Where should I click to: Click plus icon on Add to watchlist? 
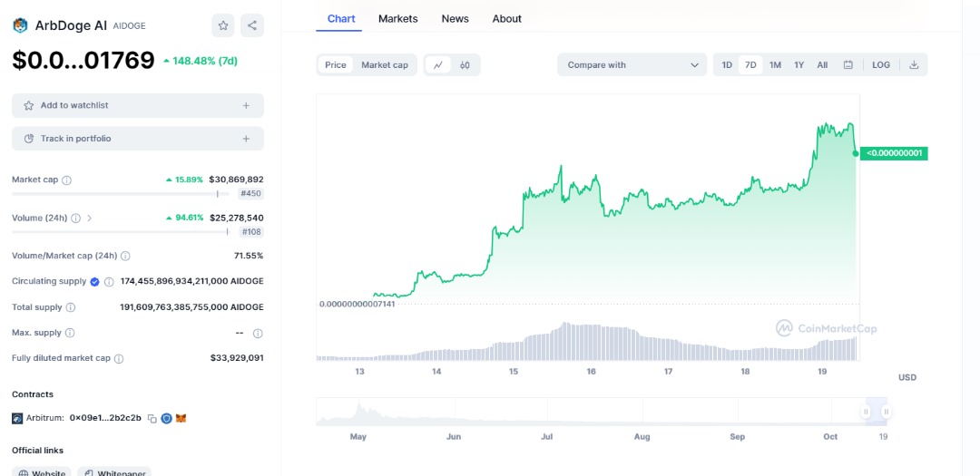[246, 105]
